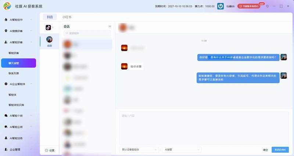Open the 默认设备智能体 dropdown

139,150
